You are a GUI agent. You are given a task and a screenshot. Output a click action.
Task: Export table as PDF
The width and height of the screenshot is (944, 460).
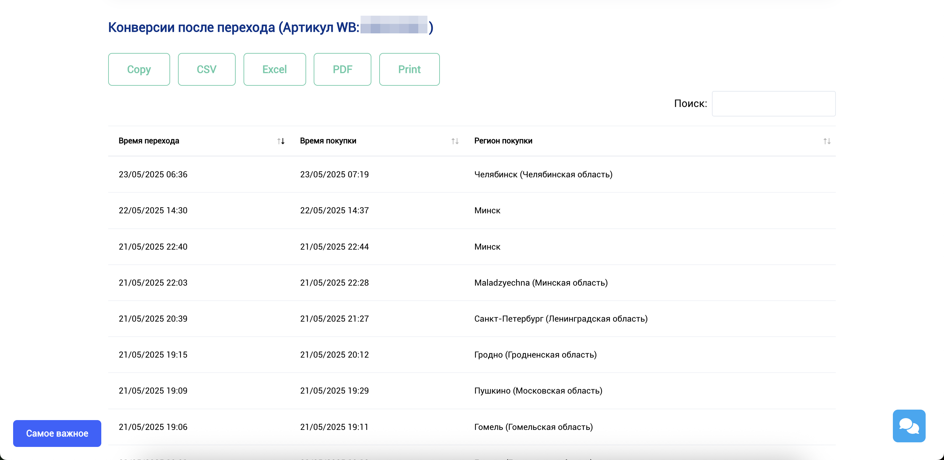(x=342, y=69)
